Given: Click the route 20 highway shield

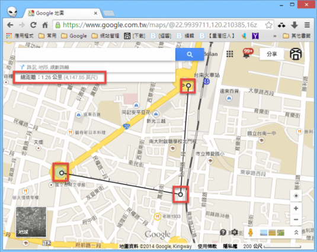Looking at the screenshot, I should pyautogui.click(x=126, y=127).
